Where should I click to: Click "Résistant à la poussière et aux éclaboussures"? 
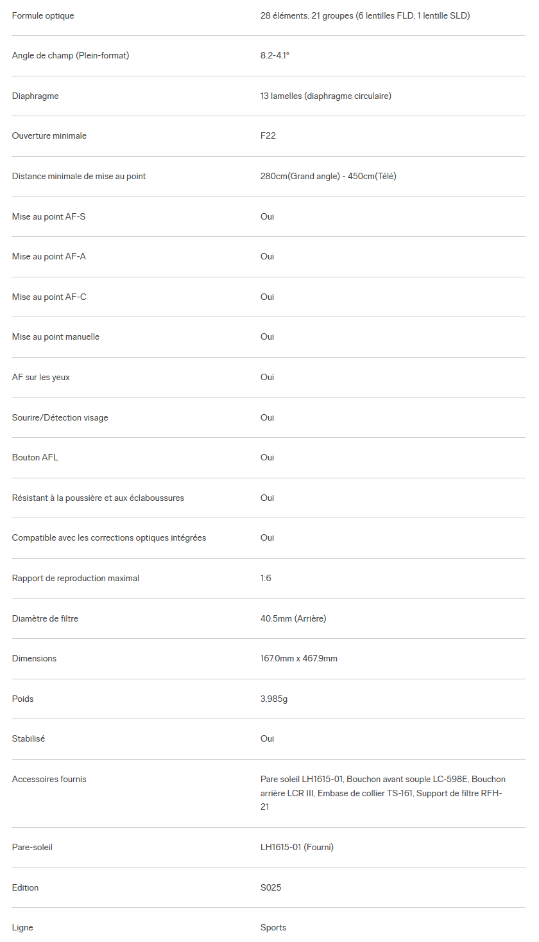(x=98, y=498)
